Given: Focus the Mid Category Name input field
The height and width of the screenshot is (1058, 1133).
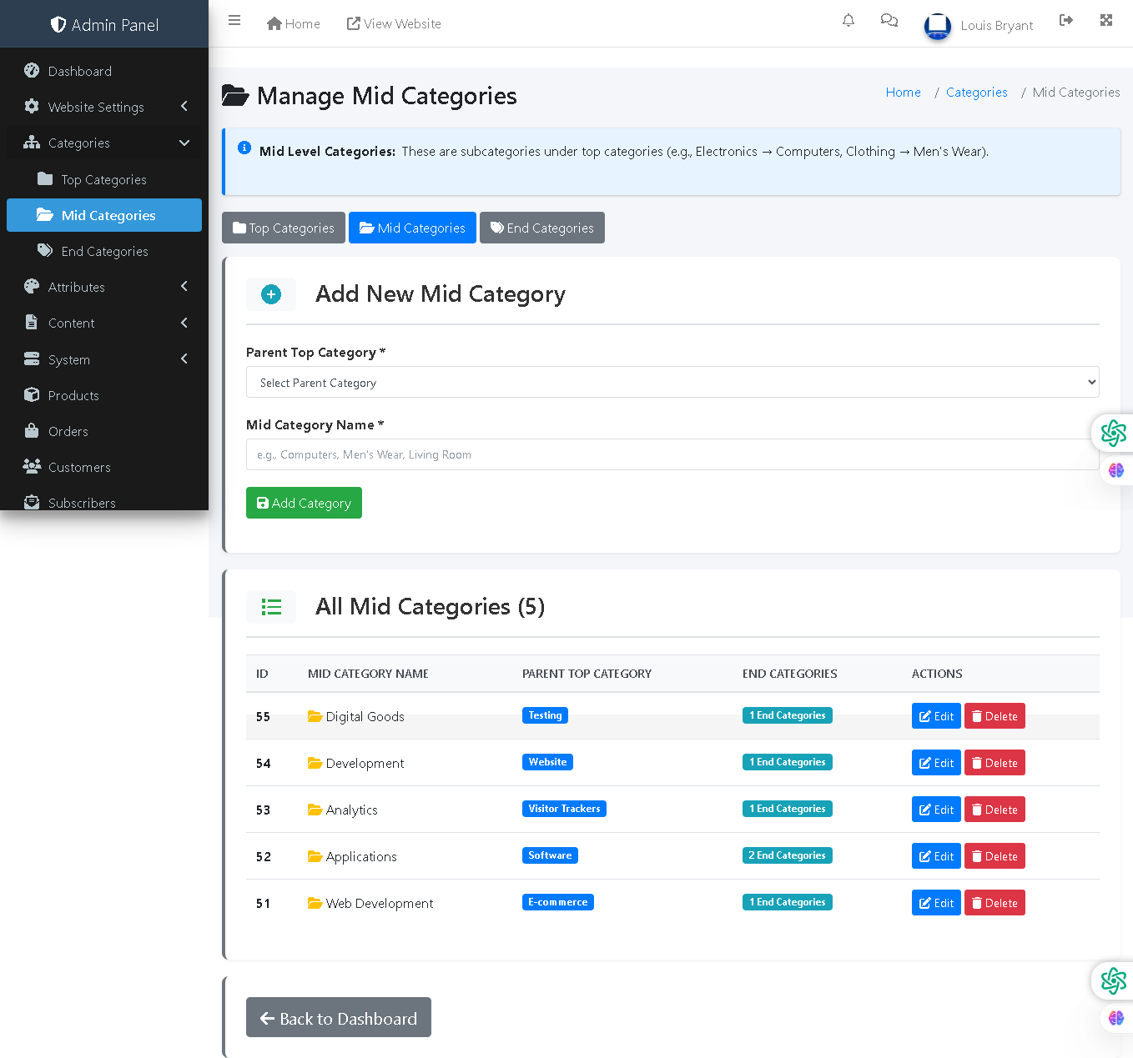Looking at the screenshot, I should [672, 454].
